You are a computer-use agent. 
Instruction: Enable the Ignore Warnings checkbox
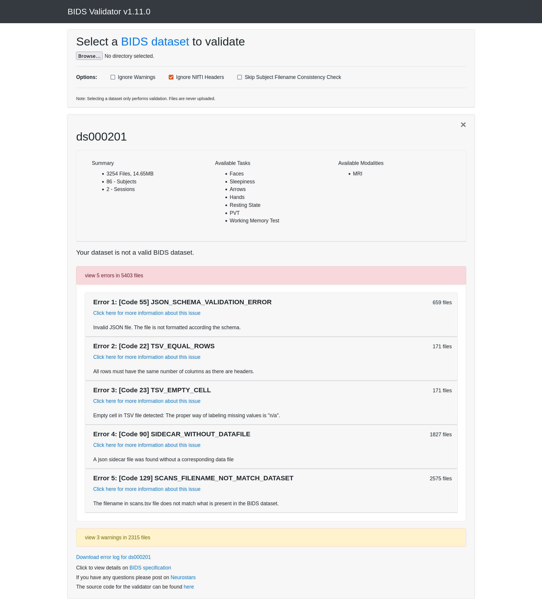pos(113,77)
